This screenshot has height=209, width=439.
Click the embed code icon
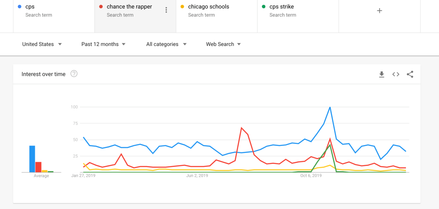(396, 74)
